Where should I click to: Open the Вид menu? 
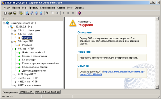(24, 8)
